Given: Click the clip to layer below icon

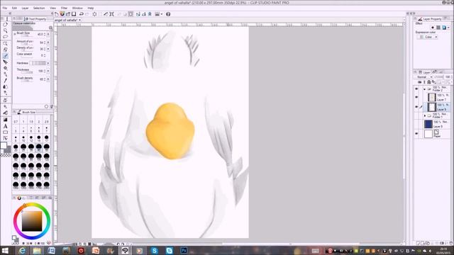Looking at the screenshot, I should click(419, 82).
